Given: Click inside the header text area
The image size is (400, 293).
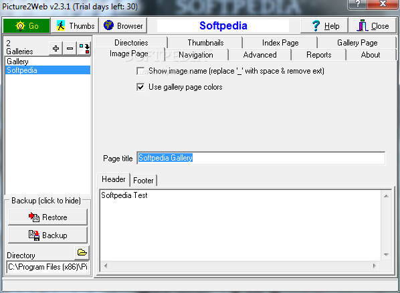Looking at the screenshot, I should 239,225.
